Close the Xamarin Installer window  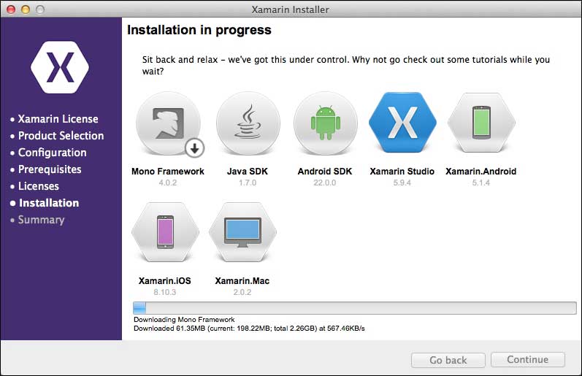11,9
